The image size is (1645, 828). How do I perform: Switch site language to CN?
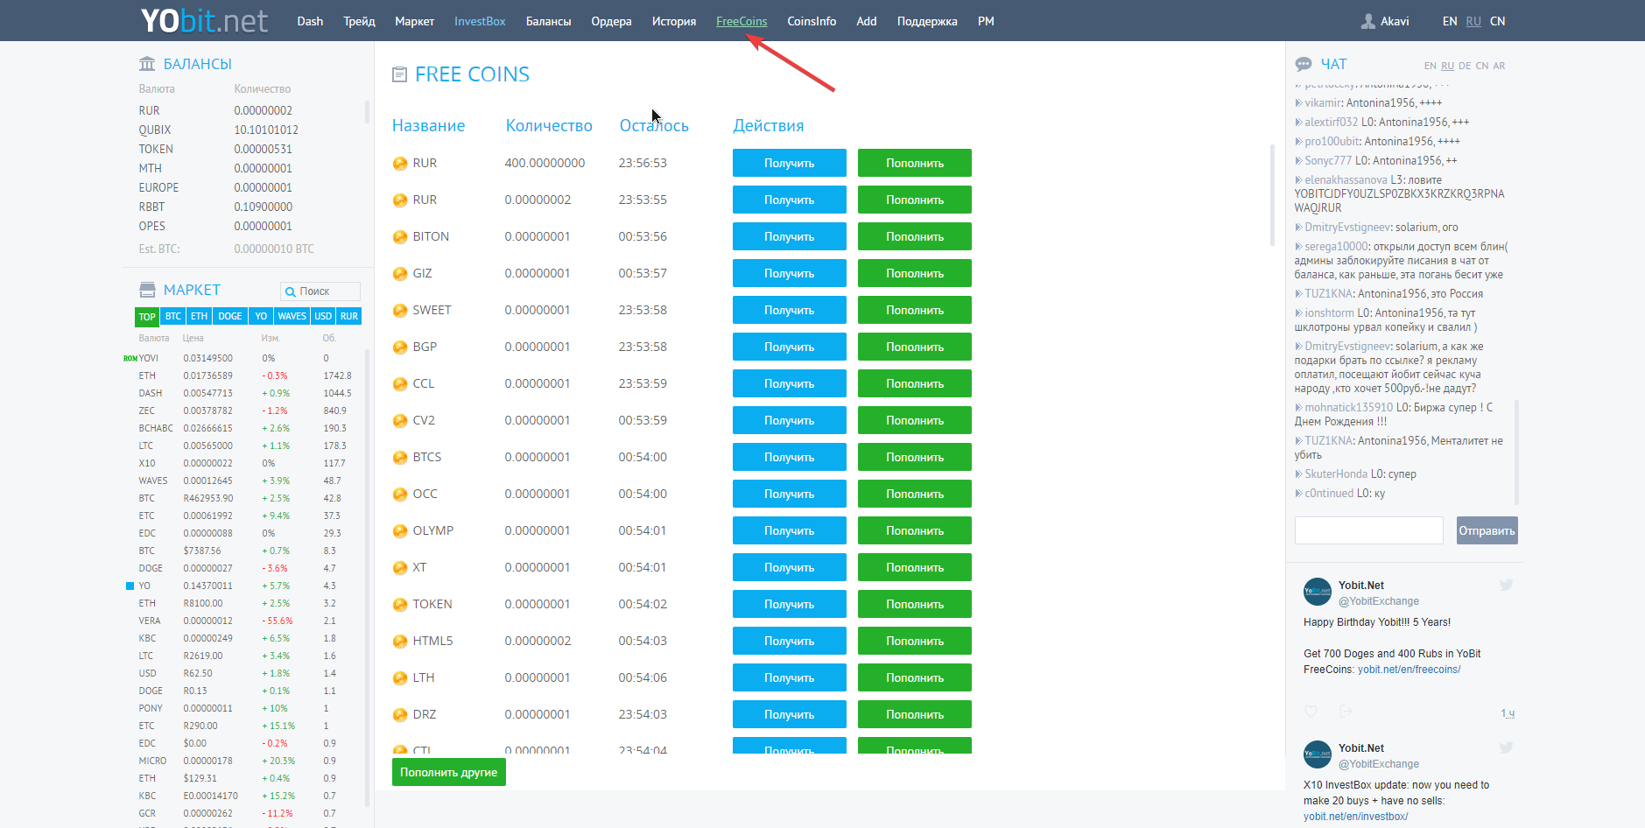click(1498, 21)
